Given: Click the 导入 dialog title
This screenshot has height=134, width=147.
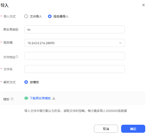Looking at the screenshot, I should tap(5, 5).
